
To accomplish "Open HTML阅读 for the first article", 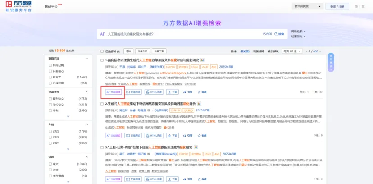I will click(x=154, y=92).
